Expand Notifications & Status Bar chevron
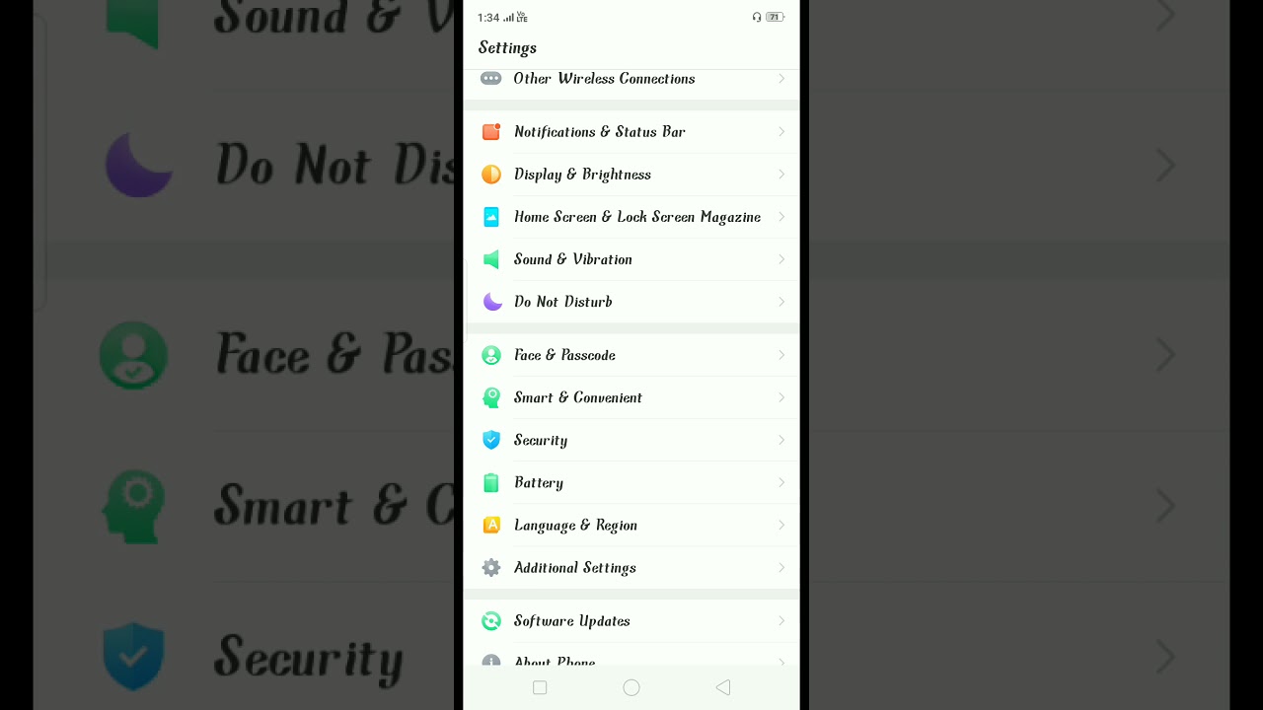1263x710 pixels. 780,131
